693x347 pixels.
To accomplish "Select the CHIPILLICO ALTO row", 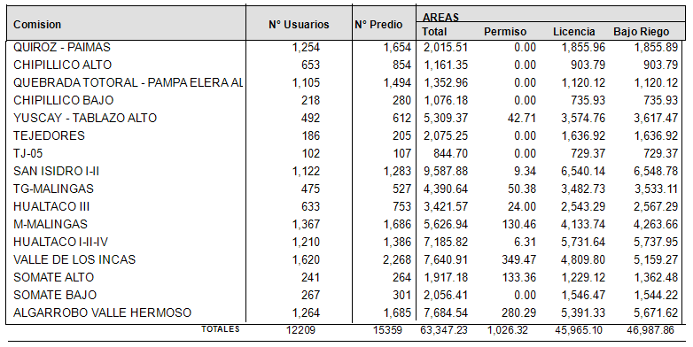I will point(346,65).
